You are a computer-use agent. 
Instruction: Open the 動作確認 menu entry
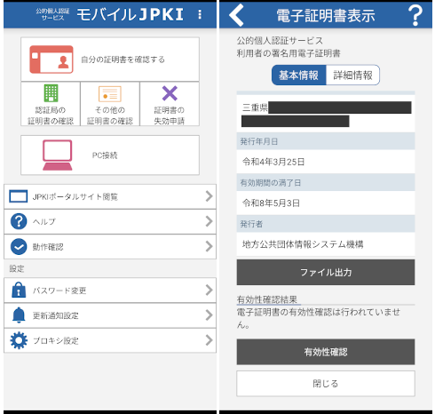coord(110,247)
